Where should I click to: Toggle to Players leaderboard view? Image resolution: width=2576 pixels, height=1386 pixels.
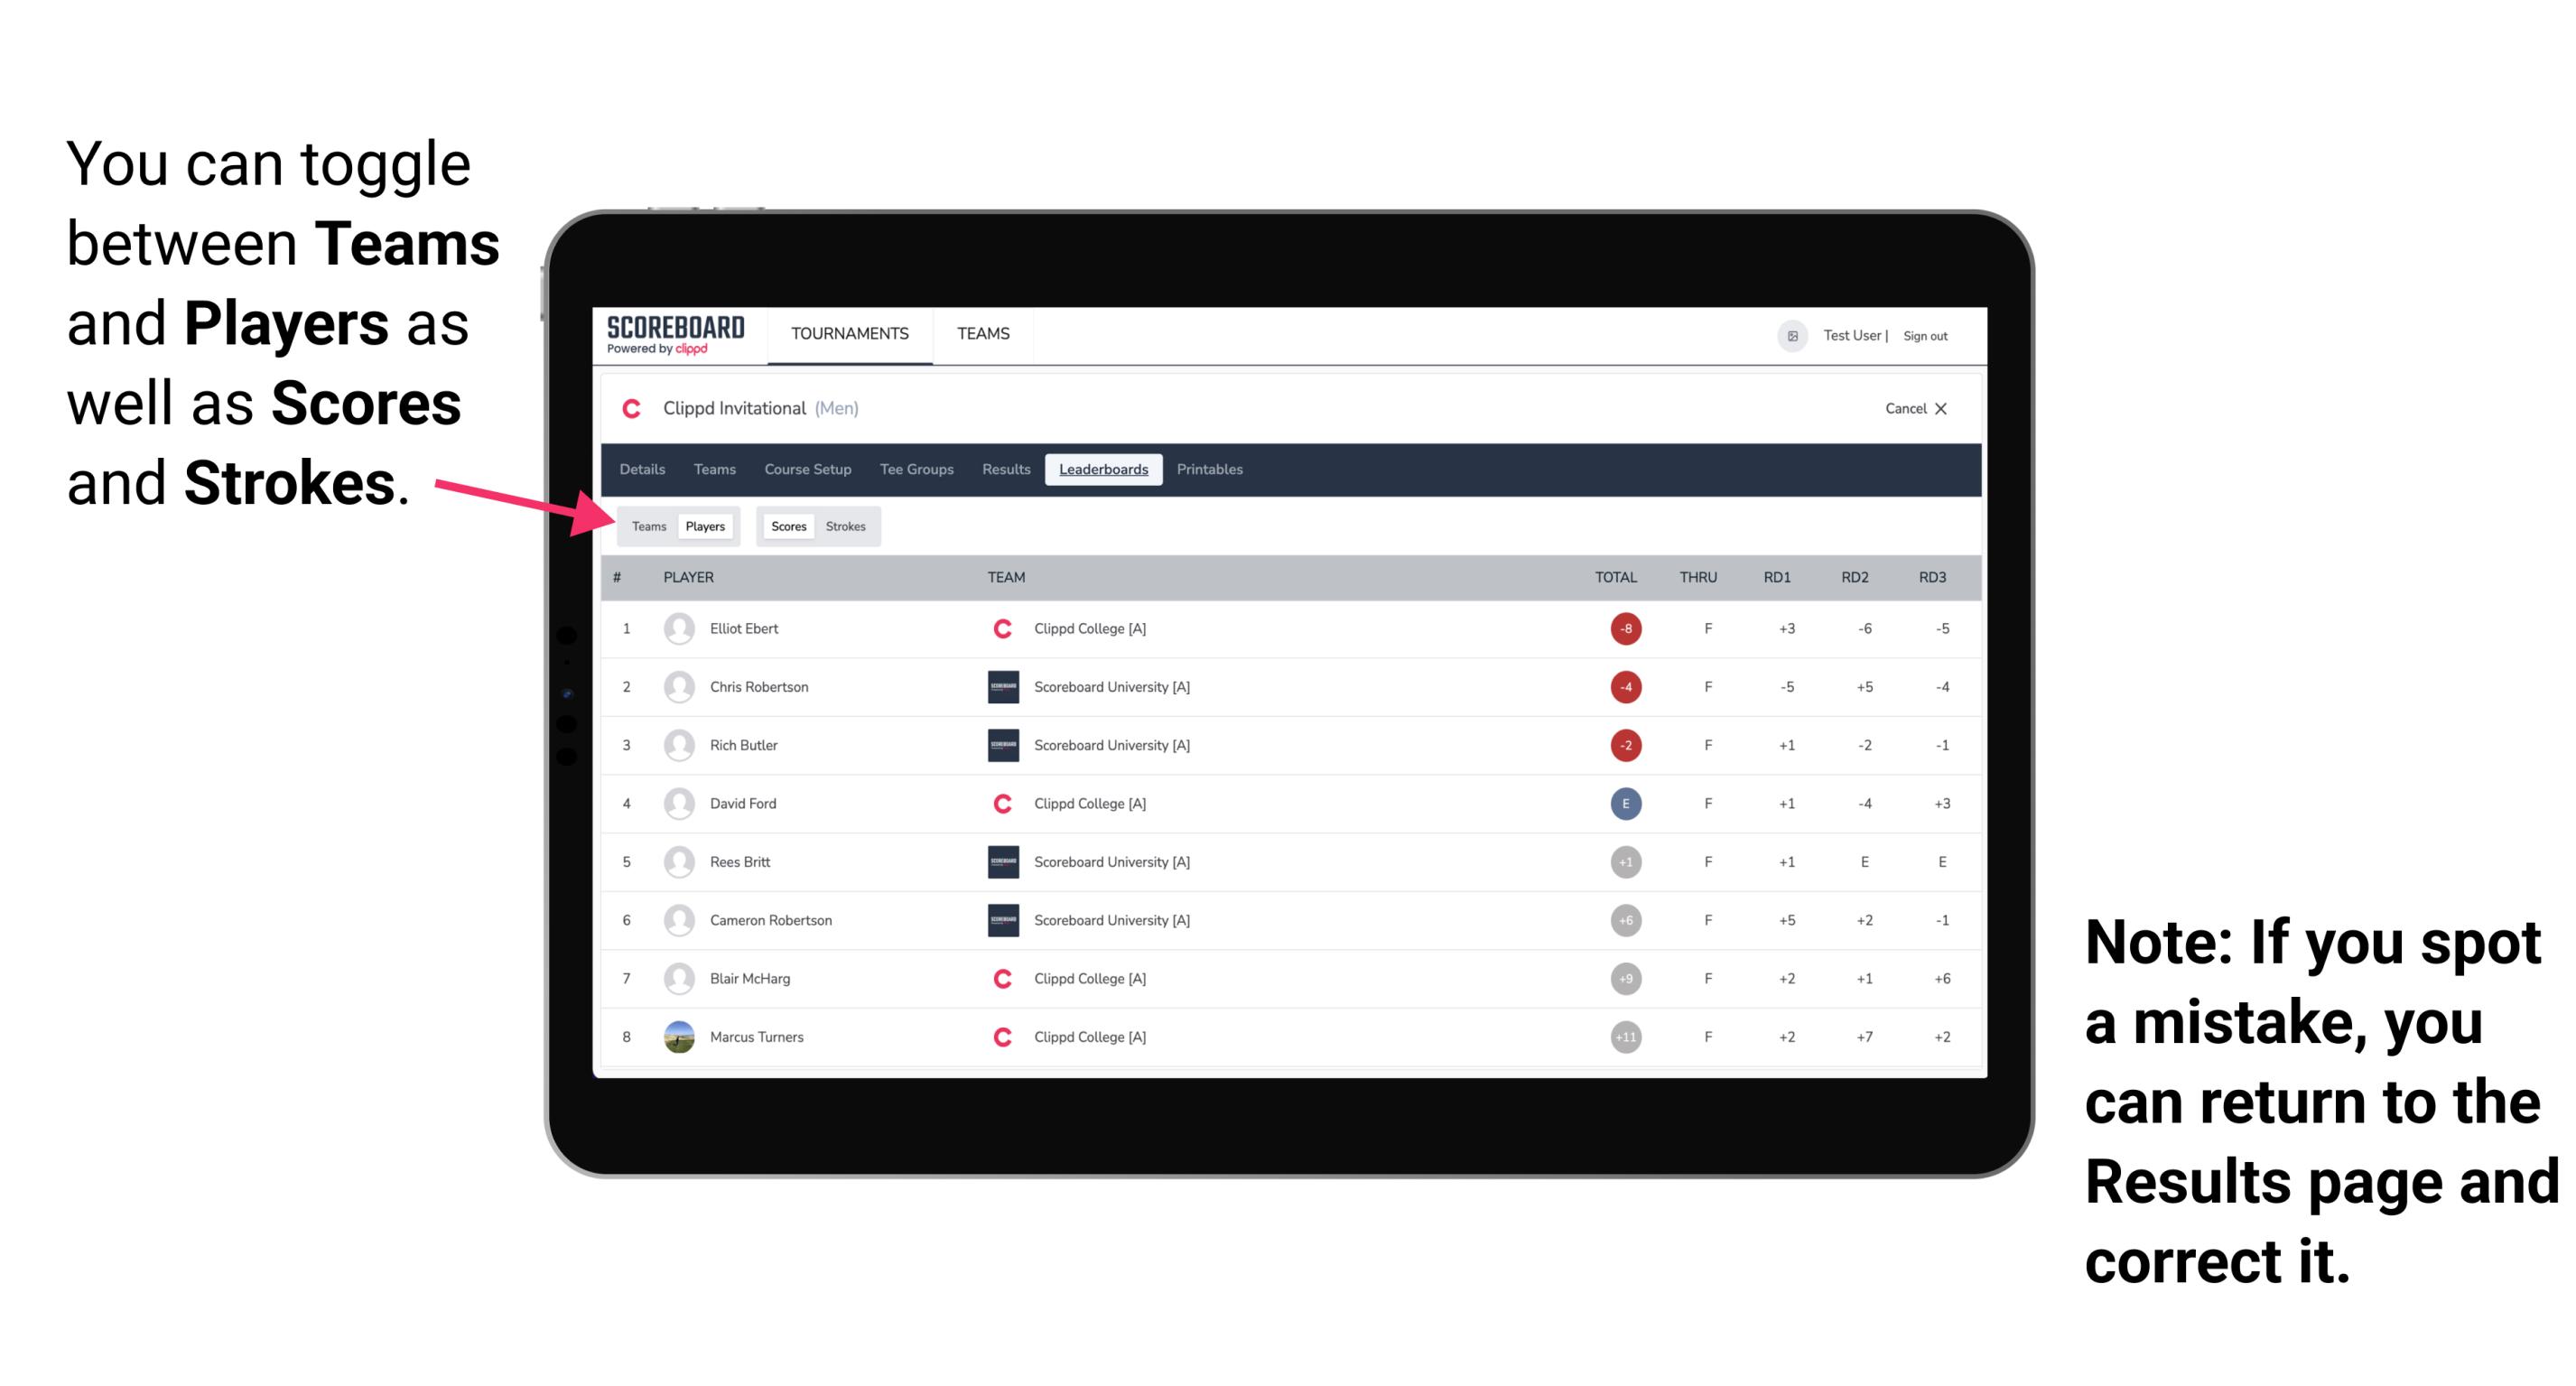tap(706, 526)
